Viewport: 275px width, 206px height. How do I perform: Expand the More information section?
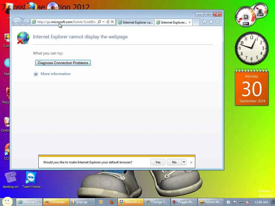[x=36, y=74]
